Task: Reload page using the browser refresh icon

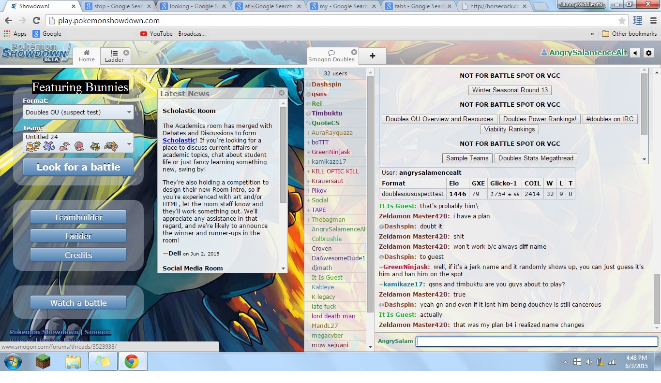Action: tap(36, 21)
